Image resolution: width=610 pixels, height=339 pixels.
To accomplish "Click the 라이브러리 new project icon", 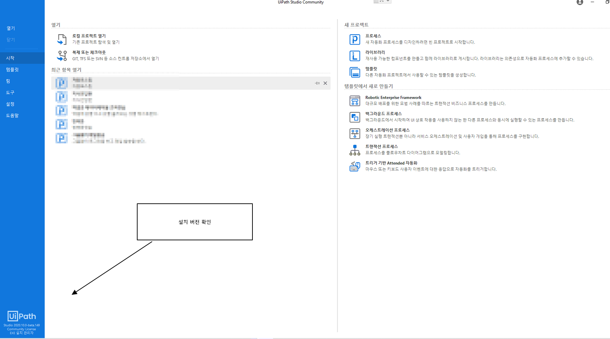I will coord(355,56).
